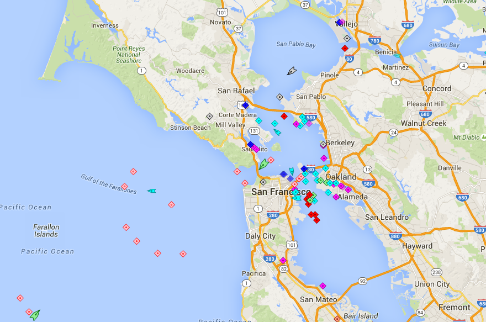Image resolution: width=486 pixels, height=322 pixels.
Task: Click the gray diamond marker below Vallejo
Action: [x=347, y=39]
